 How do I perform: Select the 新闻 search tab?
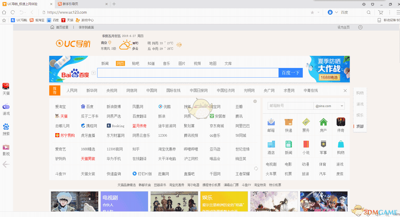tap(105, 63)
